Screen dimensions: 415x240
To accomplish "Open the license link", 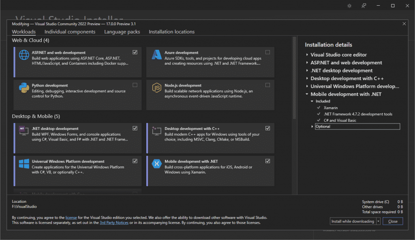I will point(71,217).
